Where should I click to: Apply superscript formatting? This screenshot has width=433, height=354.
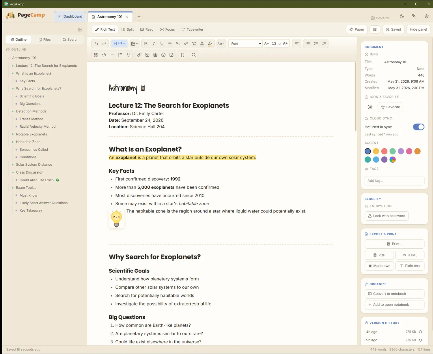[x=186, y=44]
